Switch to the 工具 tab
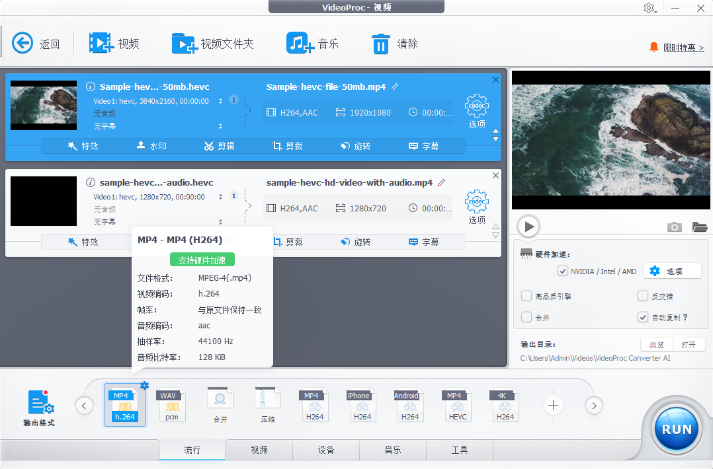 [459, 450]
